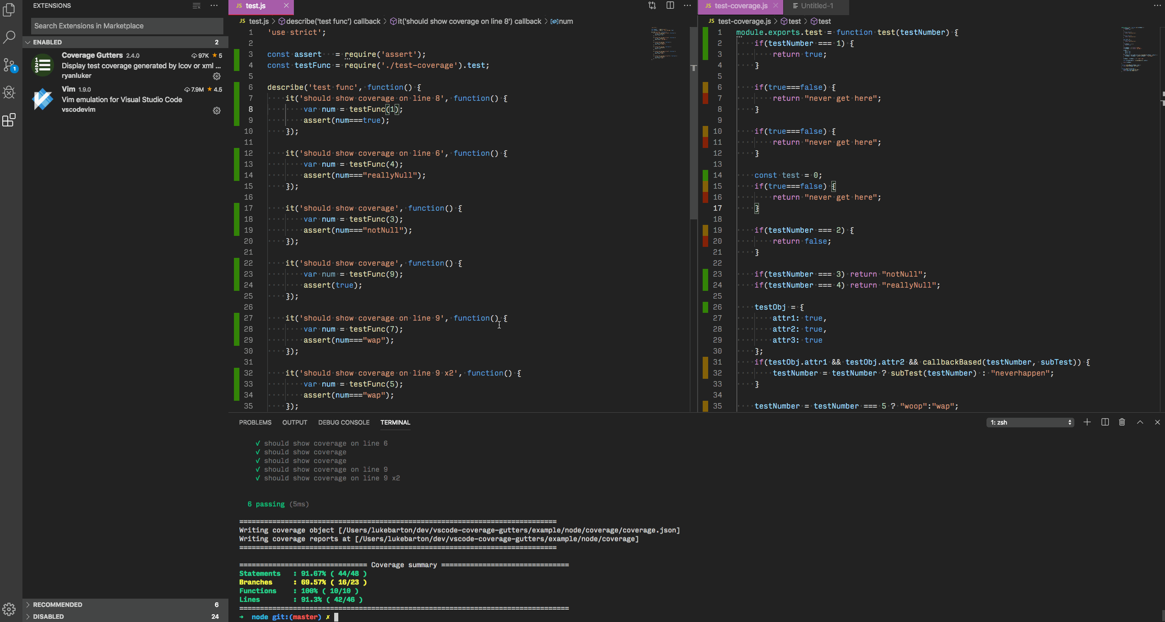Open changes compare icon for test.js
Screen dimensions: 1165x622
click(x=652, y=6)
